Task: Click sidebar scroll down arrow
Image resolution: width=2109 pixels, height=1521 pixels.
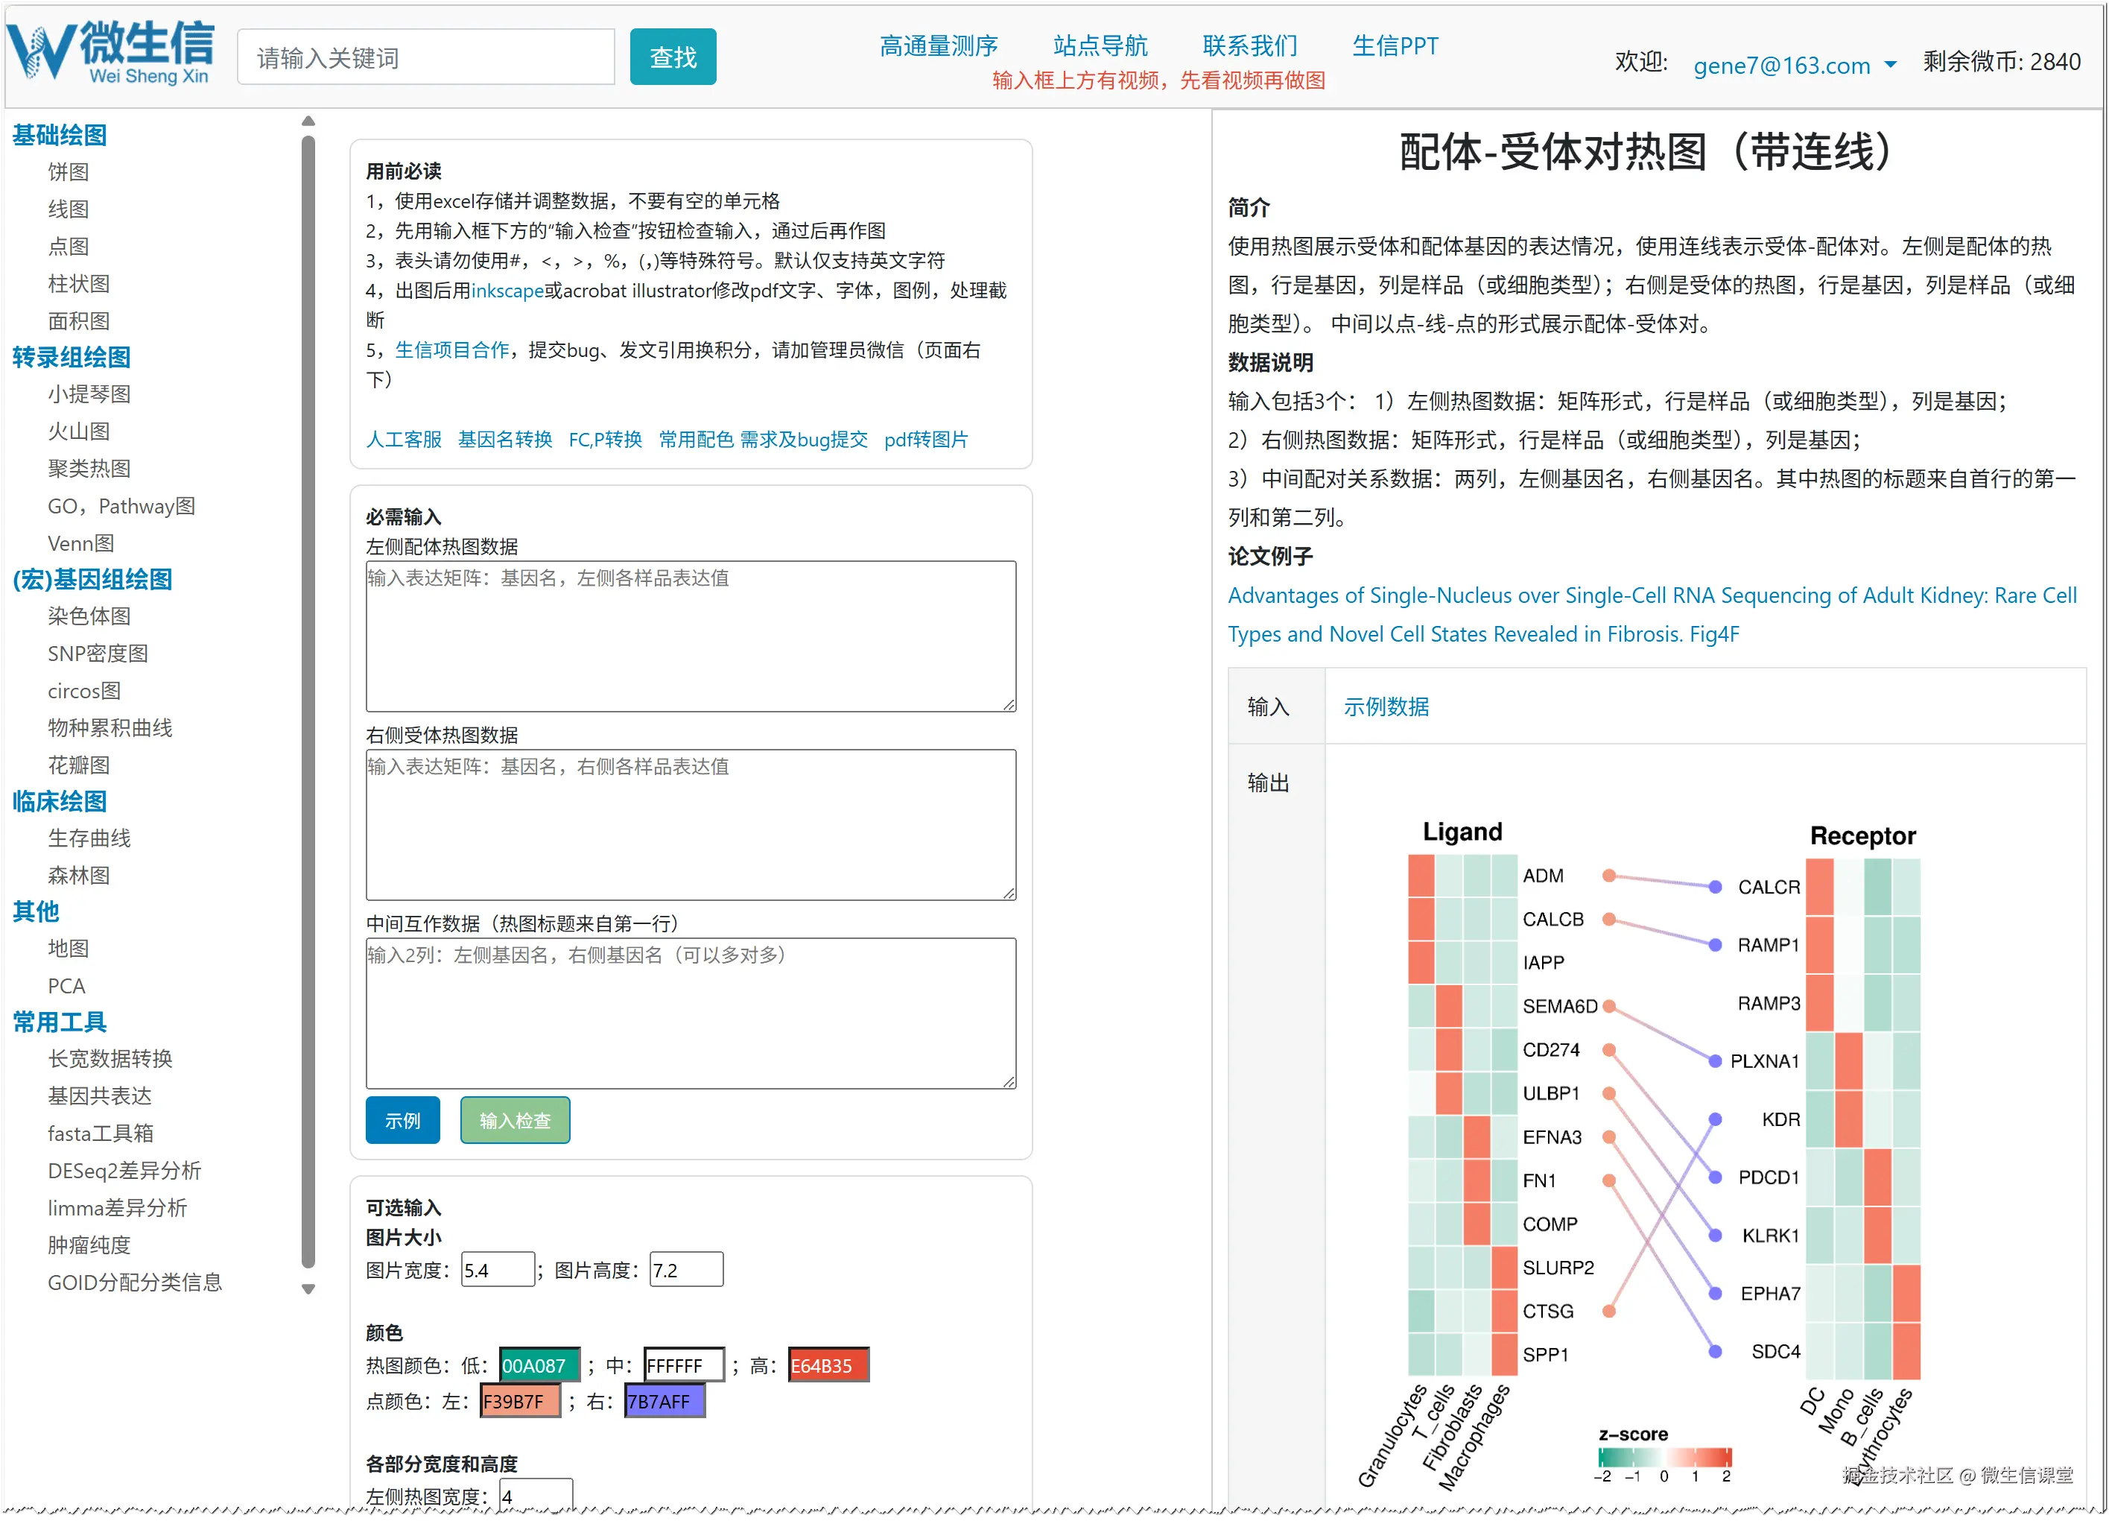Action: 308,1289
